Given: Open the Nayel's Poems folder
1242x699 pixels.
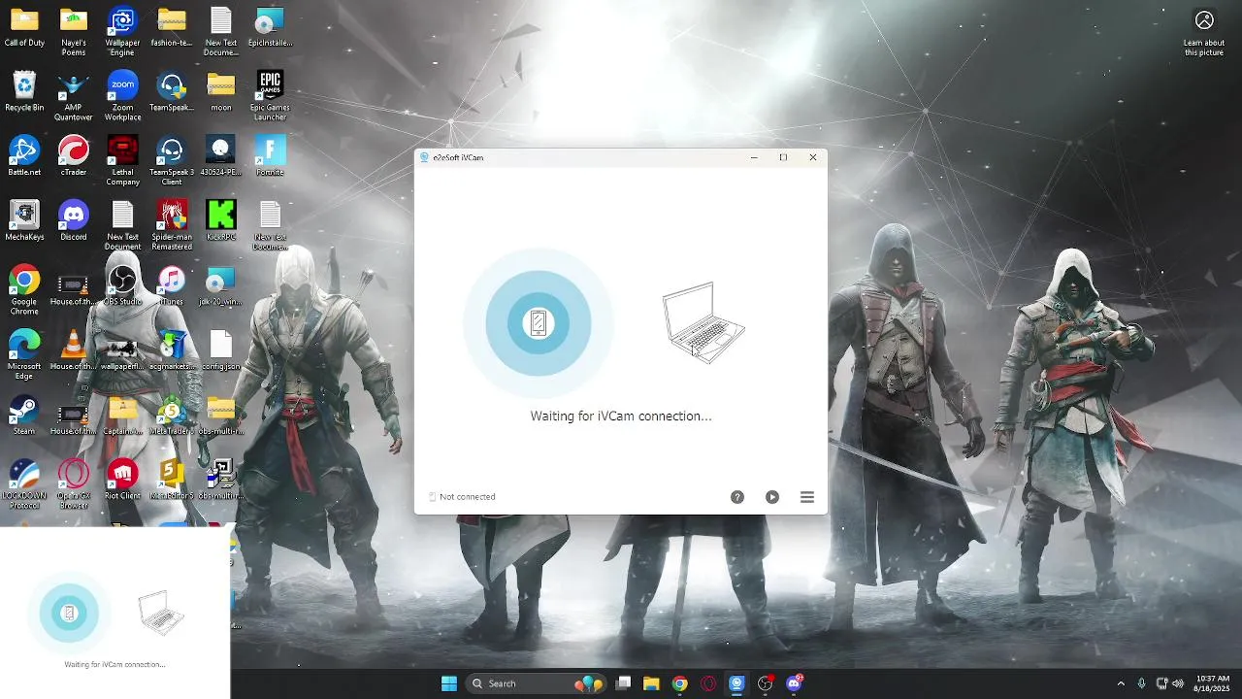Looking at the screenshot, I should pos(74,31).
